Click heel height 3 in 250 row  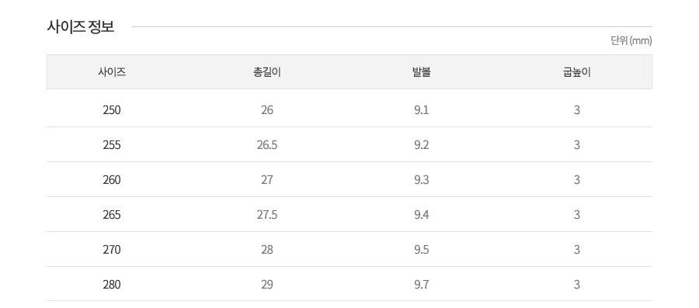click(x=577, y=110)
